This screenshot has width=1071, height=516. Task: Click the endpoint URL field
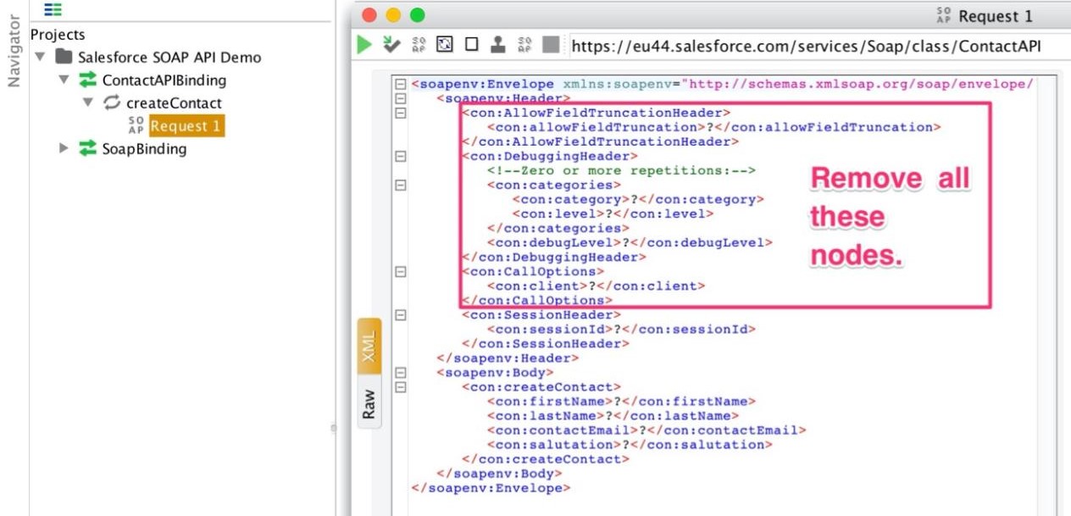click(805, 46)
